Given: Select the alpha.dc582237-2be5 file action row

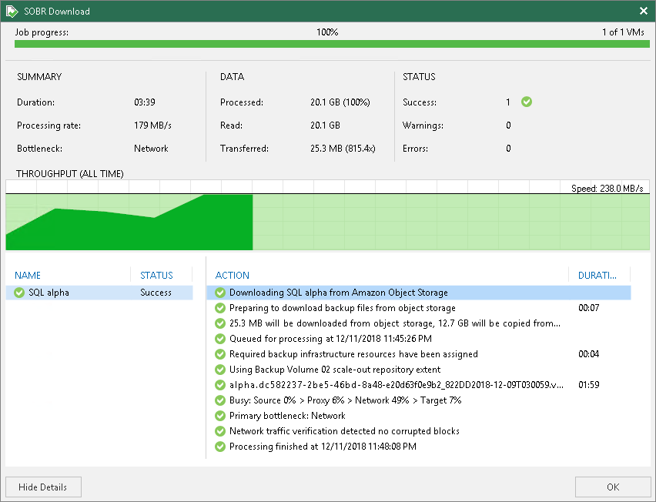Looking at the screenshot, I should 419,385.
